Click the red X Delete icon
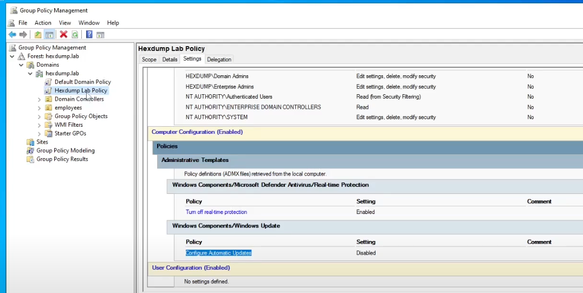Viewport: 583px width, 293px height. click(63, 35)
